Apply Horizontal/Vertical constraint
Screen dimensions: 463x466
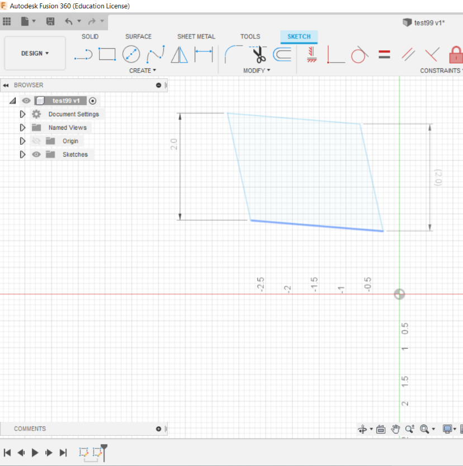tap(311, 54)
